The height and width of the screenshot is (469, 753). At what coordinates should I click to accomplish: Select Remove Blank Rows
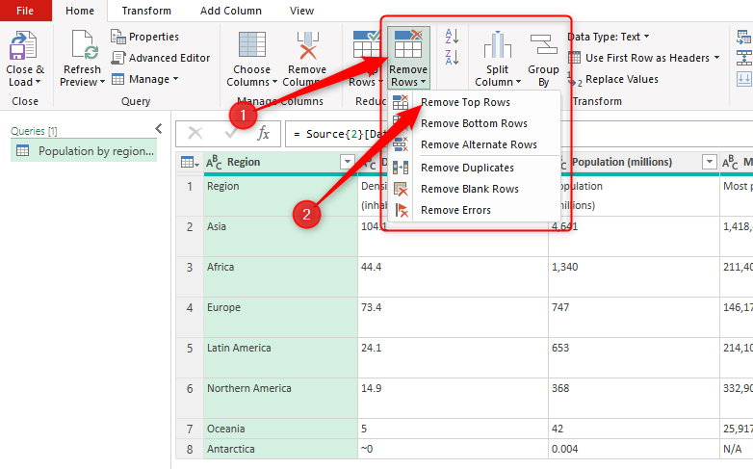tap(475, 189)
